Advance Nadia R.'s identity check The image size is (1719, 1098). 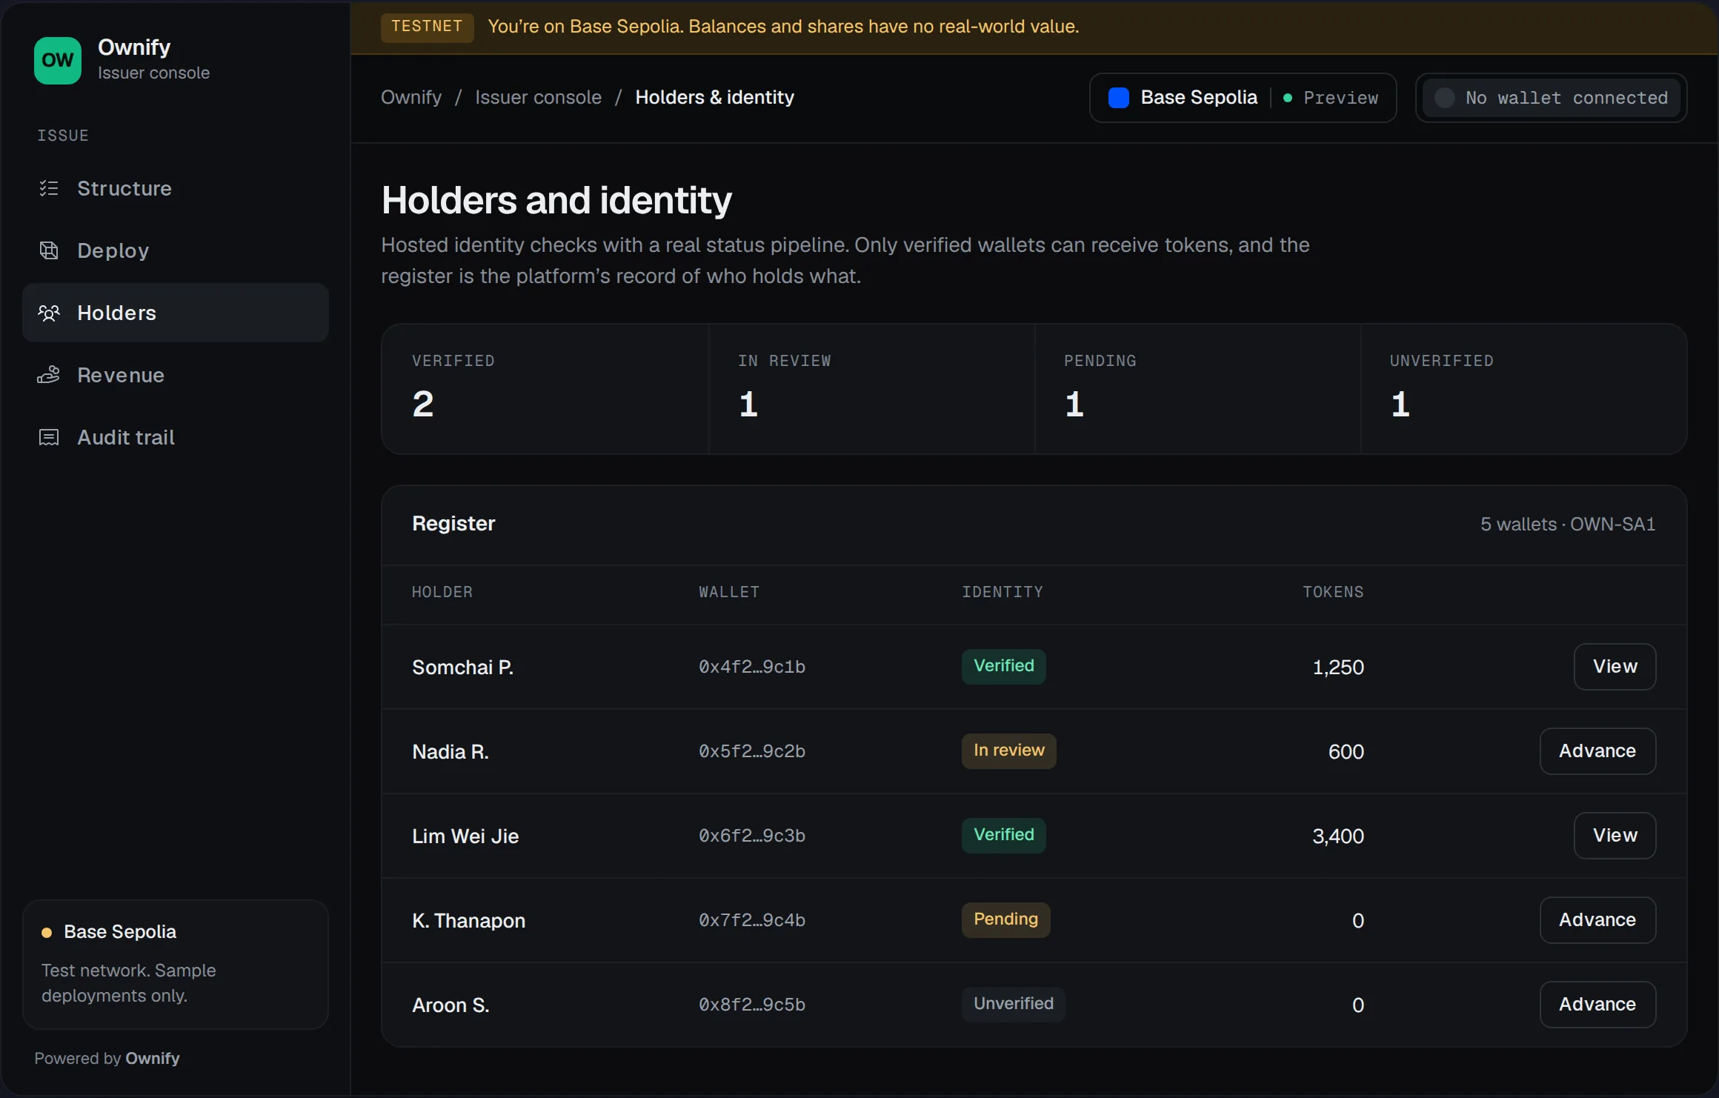(1597, 751)
